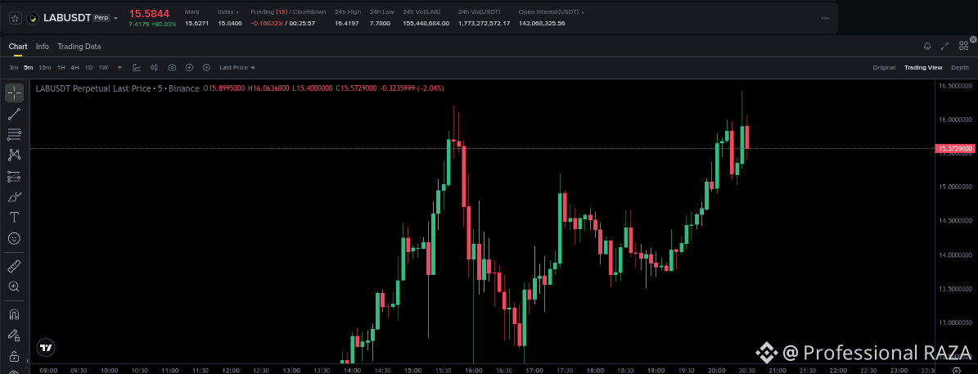Open the emoji icons tool

[15, 238]
